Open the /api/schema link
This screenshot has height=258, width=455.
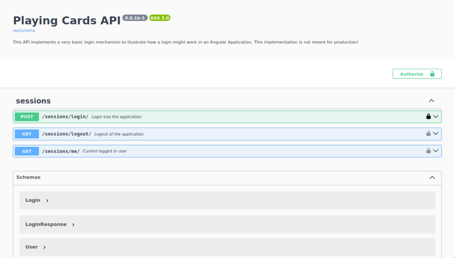[x=24, y=31]
